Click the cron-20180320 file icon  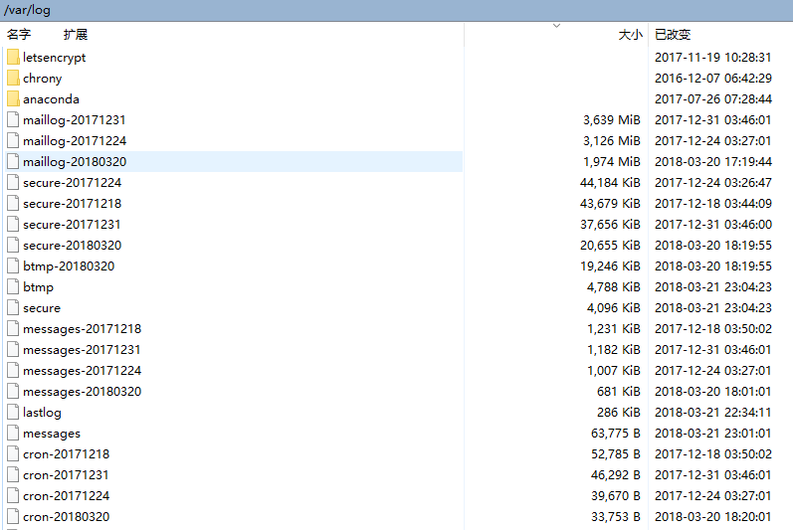click(x=13, y=517)
